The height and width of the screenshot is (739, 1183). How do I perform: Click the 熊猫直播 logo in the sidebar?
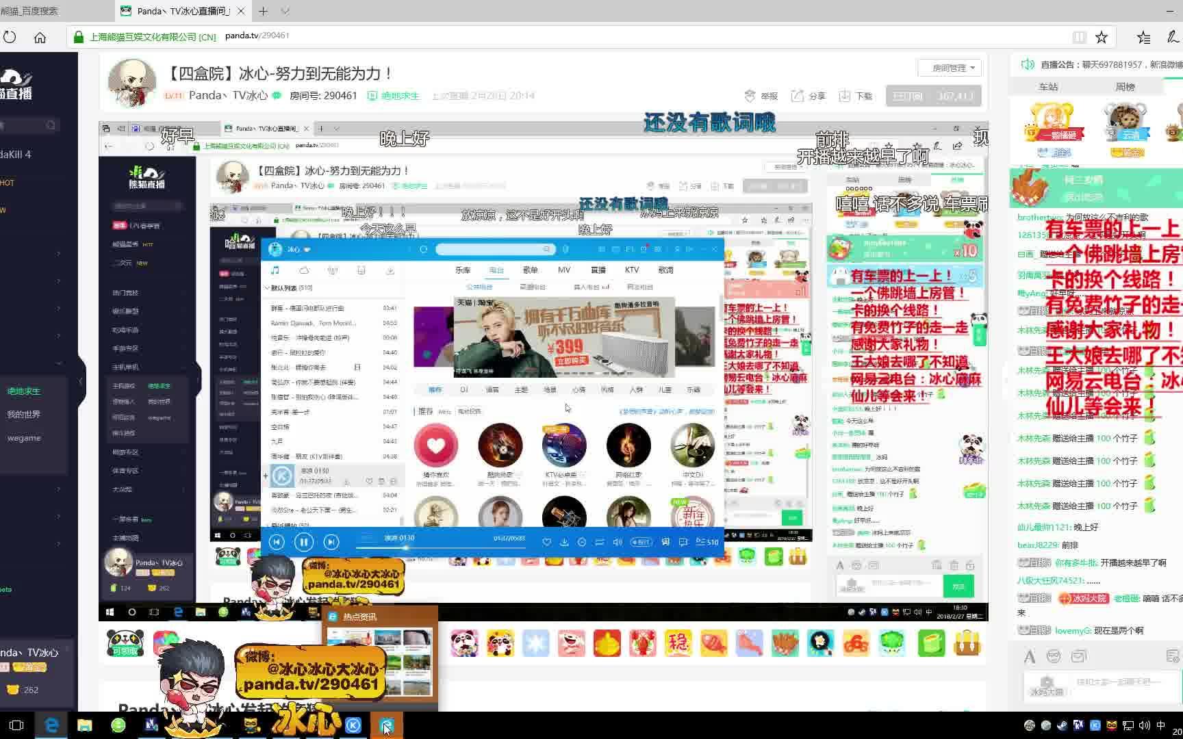(16, 85)
